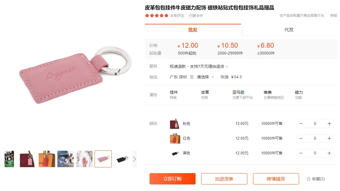
Task: Increase 红色 quantity with plus icon
Action: [329, 138]
